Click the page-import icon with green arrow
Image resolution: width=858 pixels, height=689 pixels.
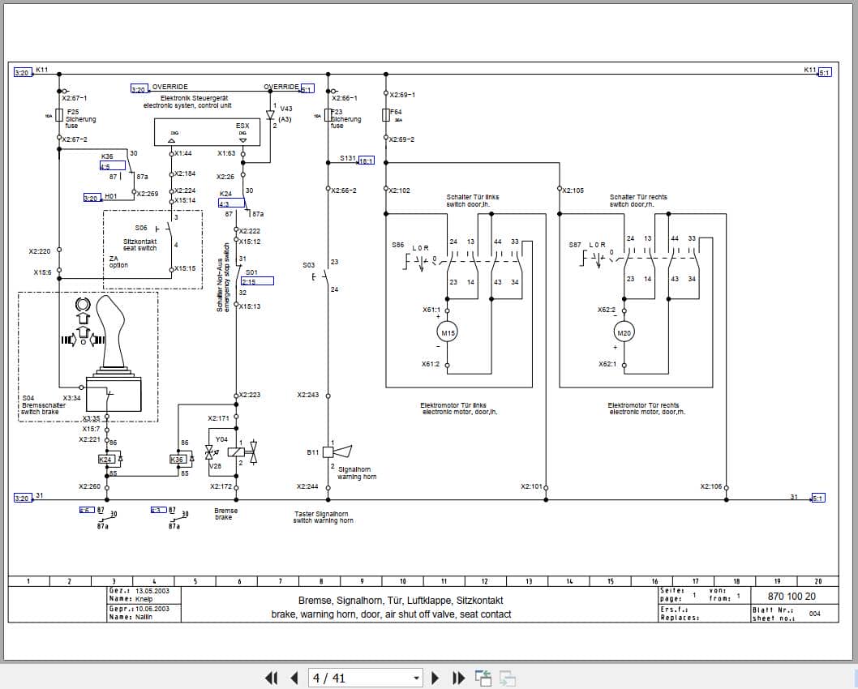482,677
